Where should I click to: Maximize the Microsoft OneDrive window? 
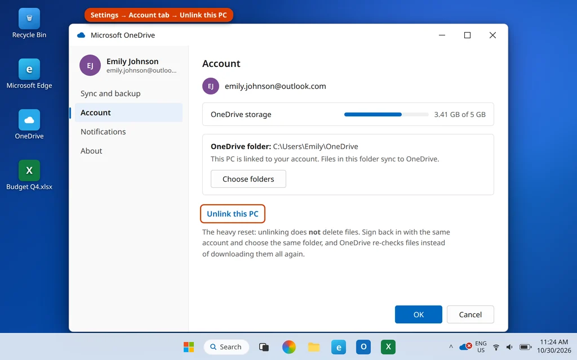pos(467,35)
